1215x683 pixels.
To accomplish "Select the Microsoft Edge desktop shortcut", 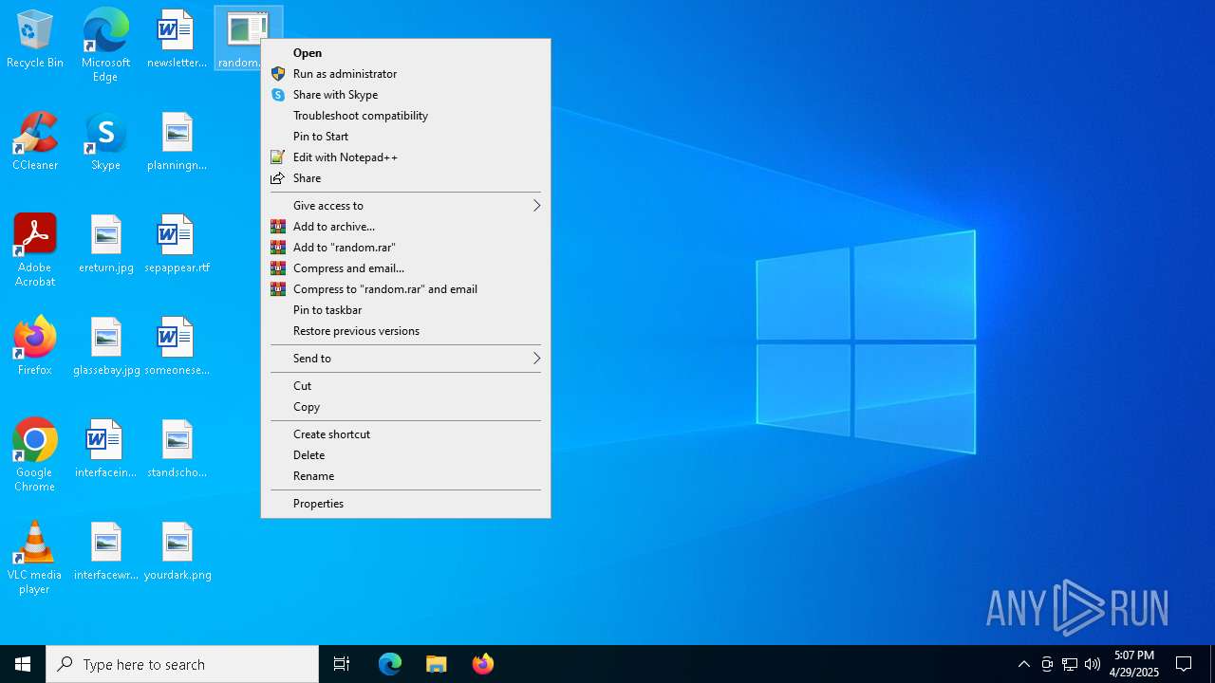I will [105, 45].
